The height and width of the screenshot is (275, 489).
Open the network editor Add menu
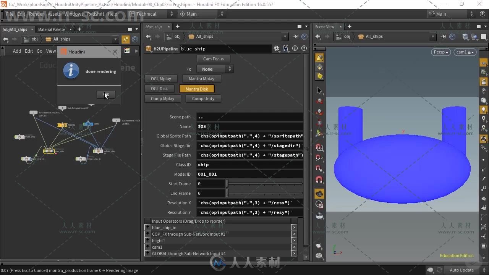[x=17, y=51]
